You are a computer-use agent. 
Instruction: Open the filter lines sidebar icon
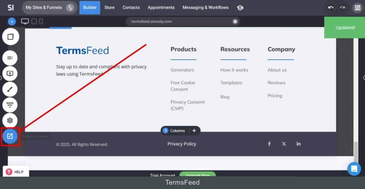click(10, 105)
